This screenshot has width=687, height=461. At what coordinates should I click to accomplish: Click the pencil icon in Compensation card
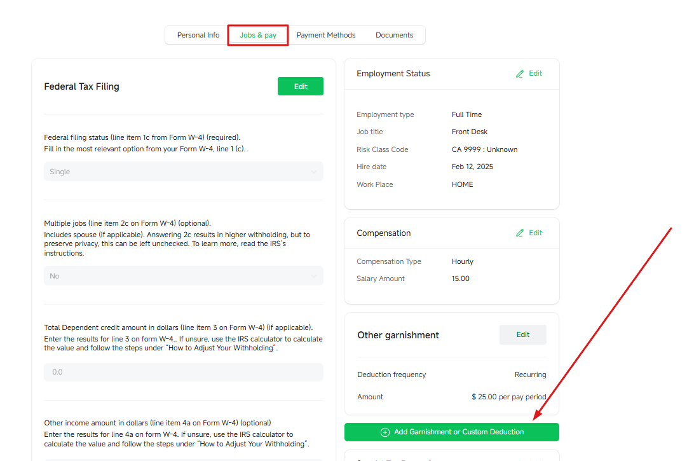point(520,233)
